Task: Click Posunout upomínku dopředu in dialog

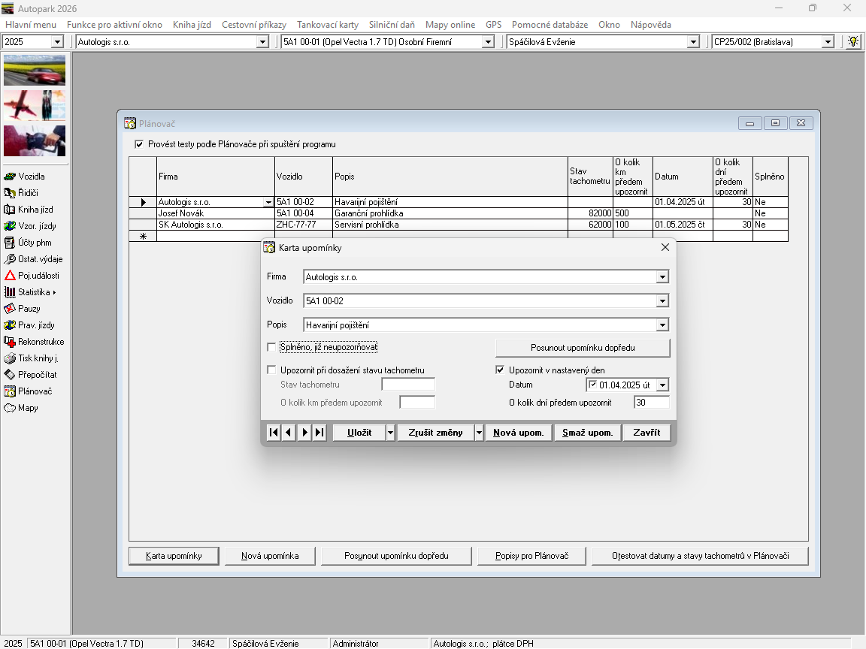Action: click(x=582, y=348)
